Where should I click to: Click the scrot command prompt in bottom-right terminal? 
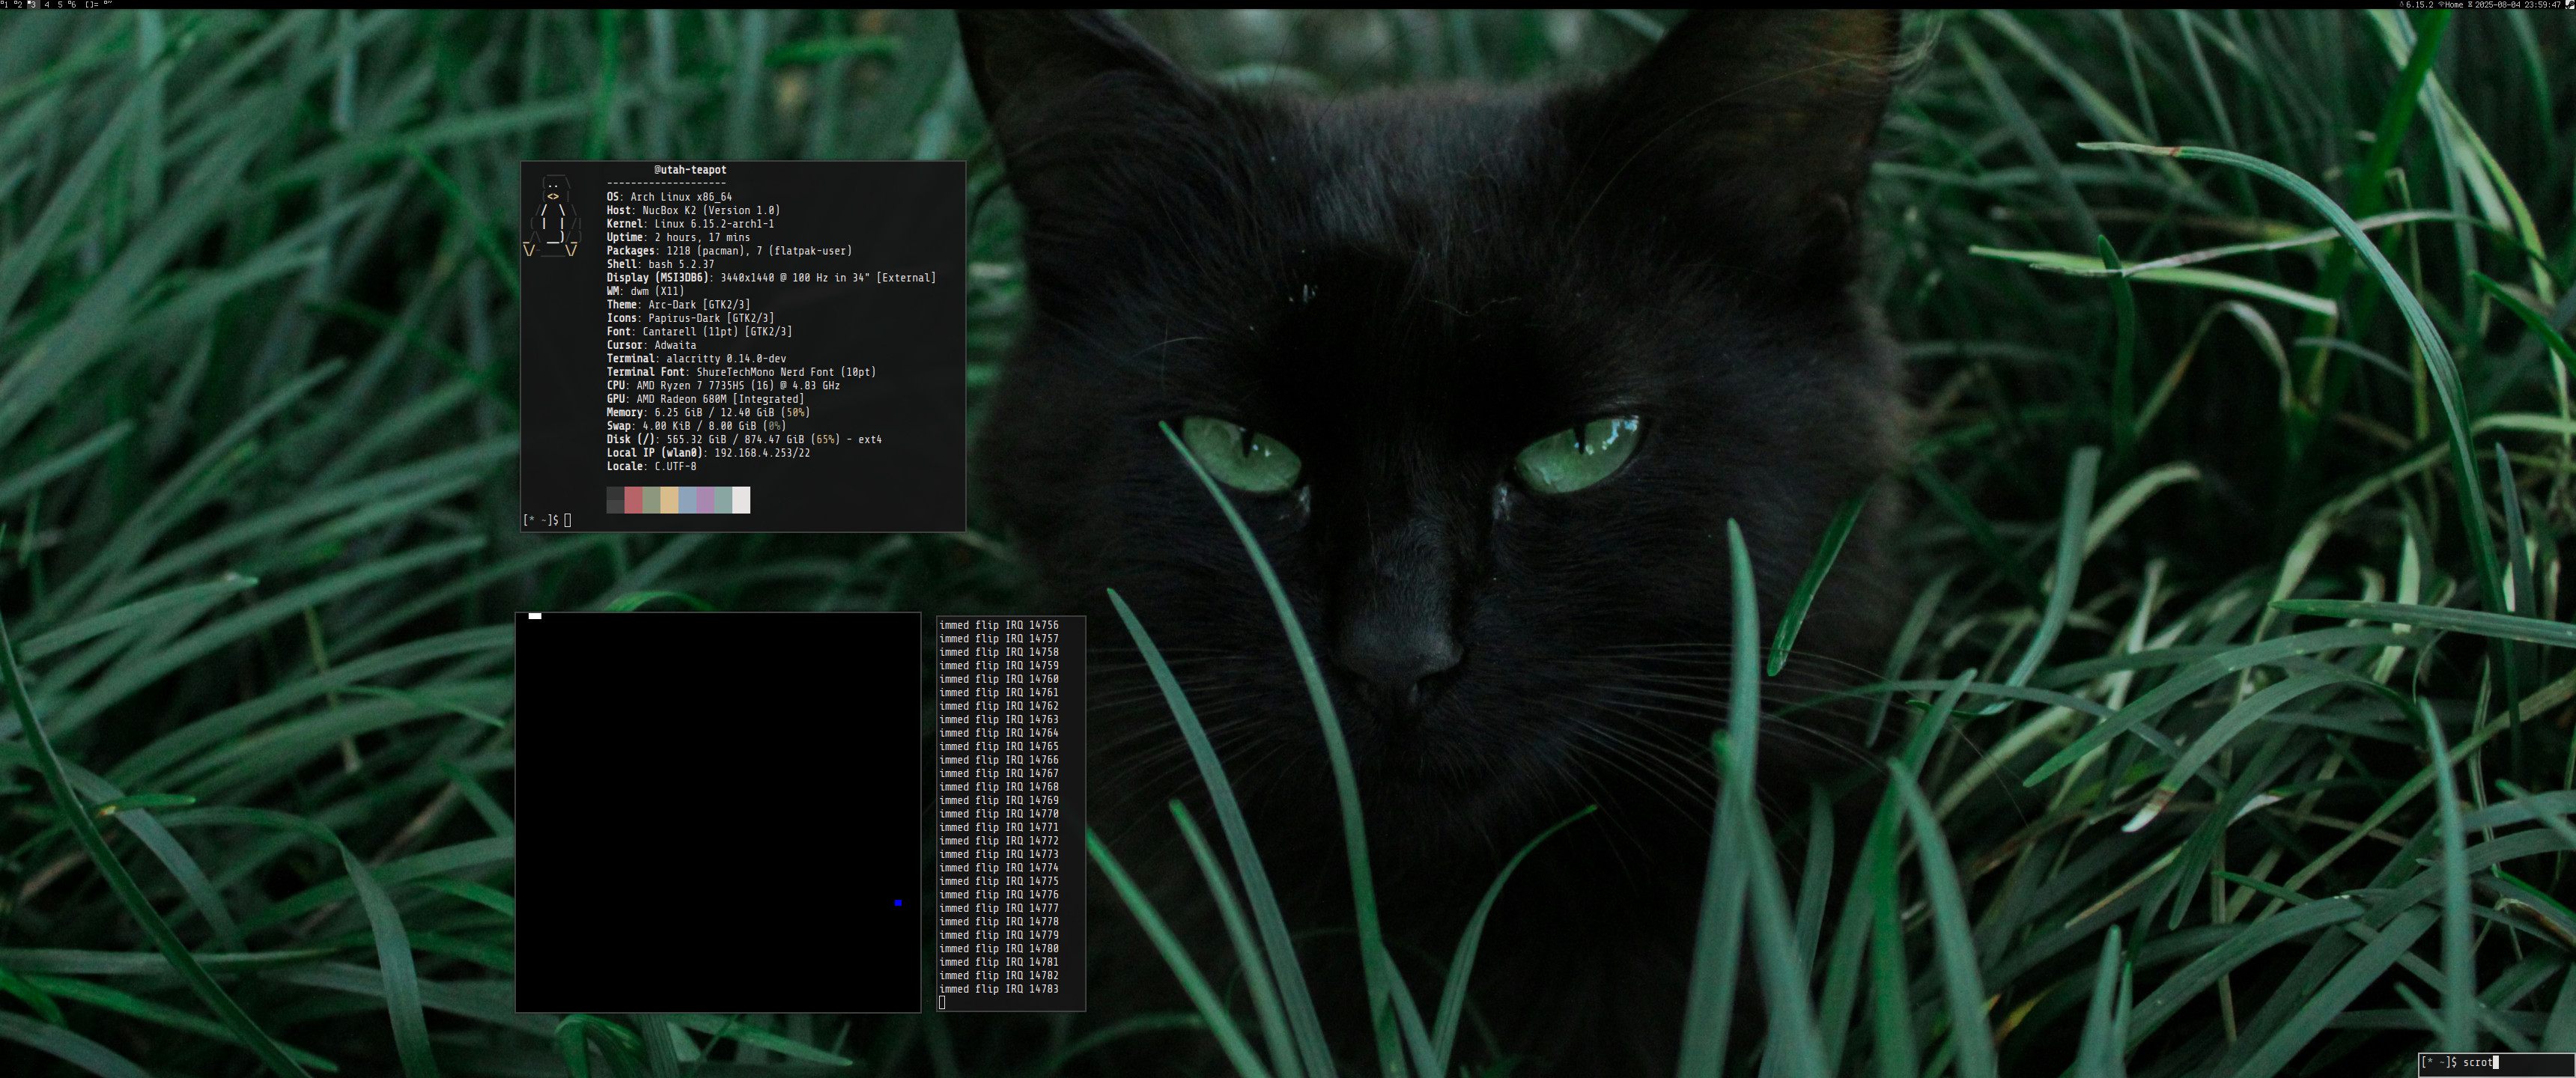tap(2460, 1062)
